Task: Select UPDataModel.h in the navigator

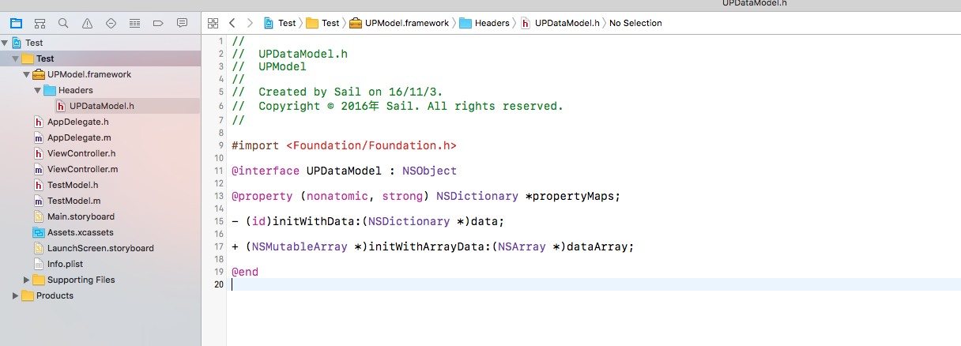Action: point(100,106)
